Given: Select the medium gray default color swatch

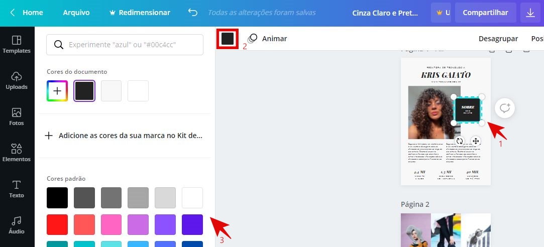Looking at the screenshot, I should [112, 198].
